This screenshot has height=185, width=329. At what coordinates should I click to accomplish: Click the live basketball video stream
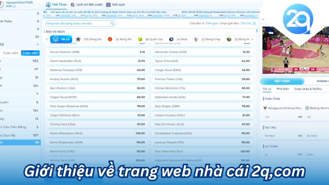[x=295, y=50]
